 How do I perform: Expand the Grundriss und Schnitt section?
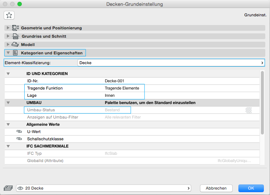tap(8, 36)
